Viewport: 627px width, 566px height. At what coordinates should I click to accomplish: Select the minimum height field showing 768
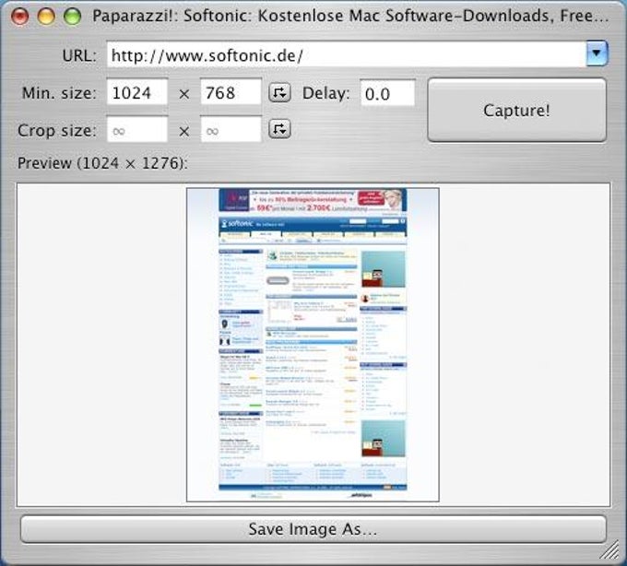(231, 92)
